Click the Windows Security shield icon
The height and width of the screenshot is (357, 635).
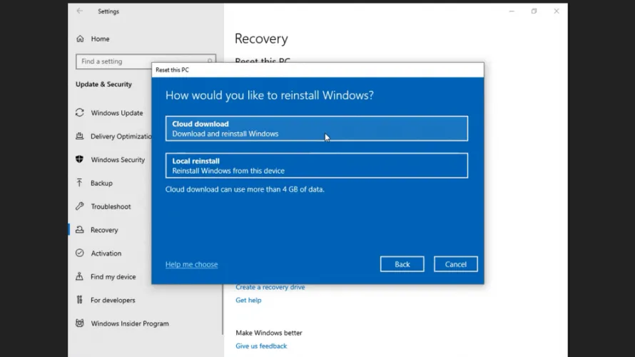pos(80,160)
